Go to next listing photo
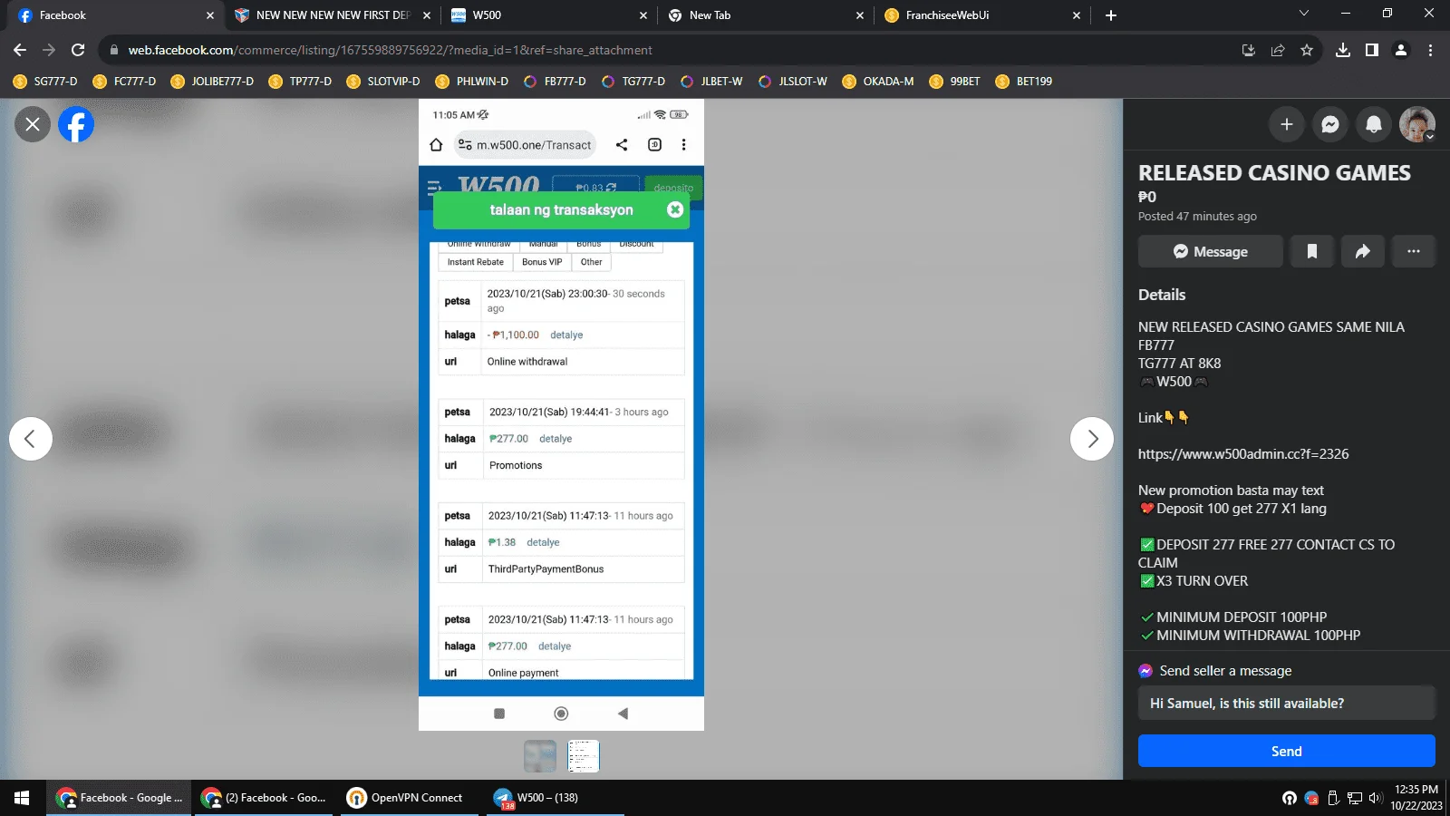The width and height of the screenshot is (1450, 816). [1092, 439]
